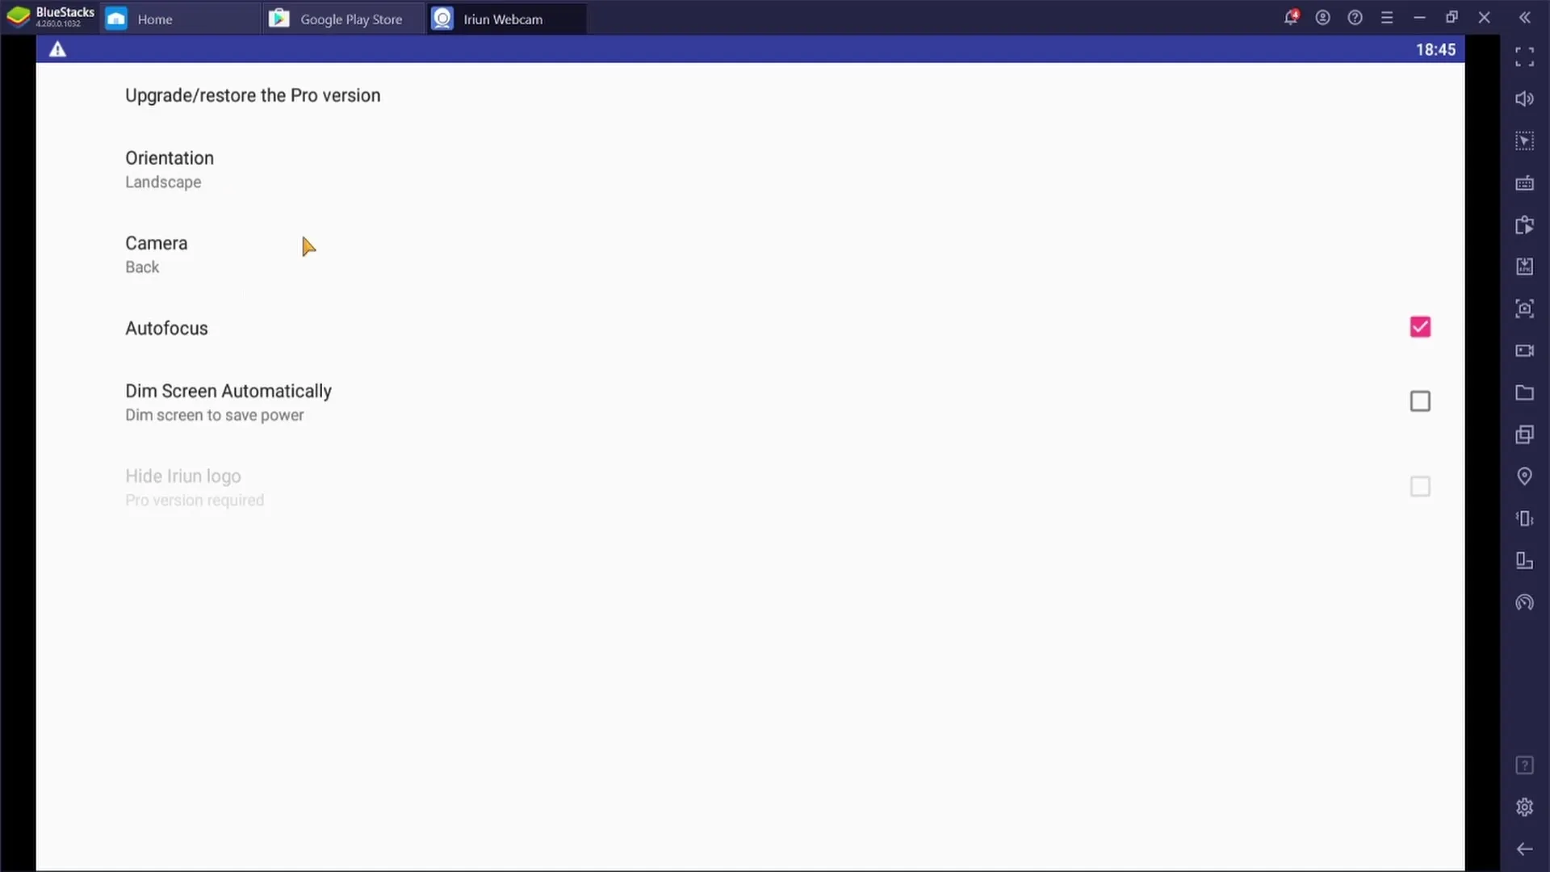
Task: Enable Dim Screen Automatically checkbox
Action: 1420,400
